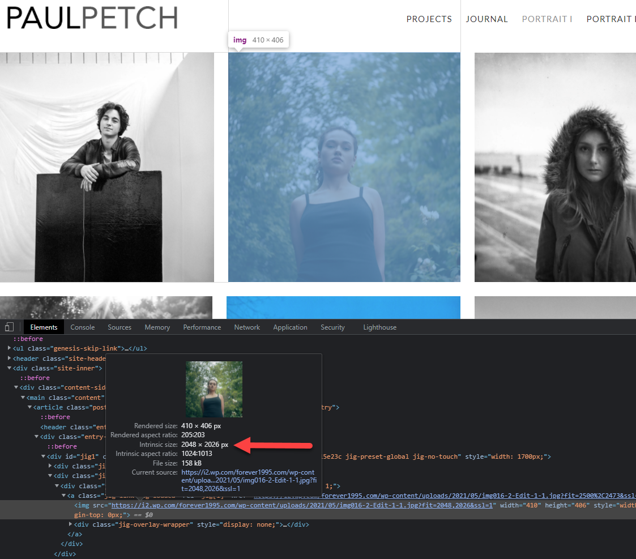The height and width of the screenshot is (559, 636).
Task: Open the JOURNAL navigation link
Action: (x=486, y=19)
